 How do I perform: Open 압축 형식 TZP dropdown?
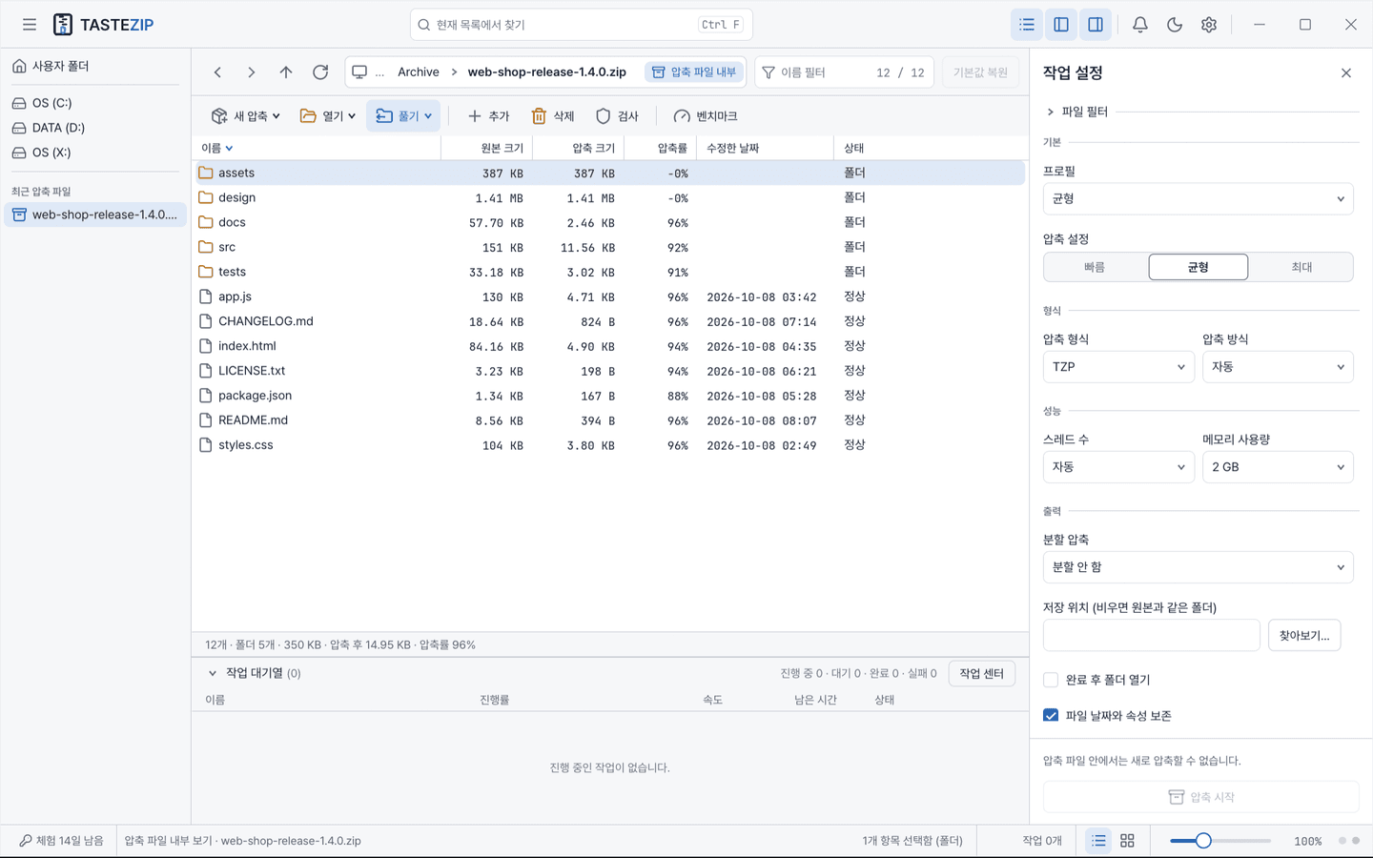(x=1118, y=367)
